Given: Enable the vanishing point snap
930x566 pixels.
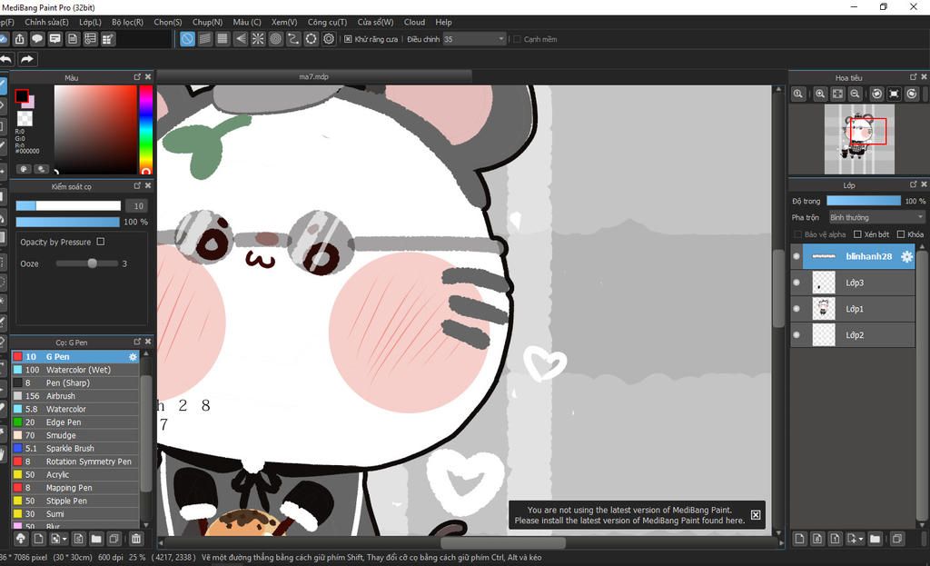Looking at the screenshot, I should pyautogui.click(x=241, y=39).
